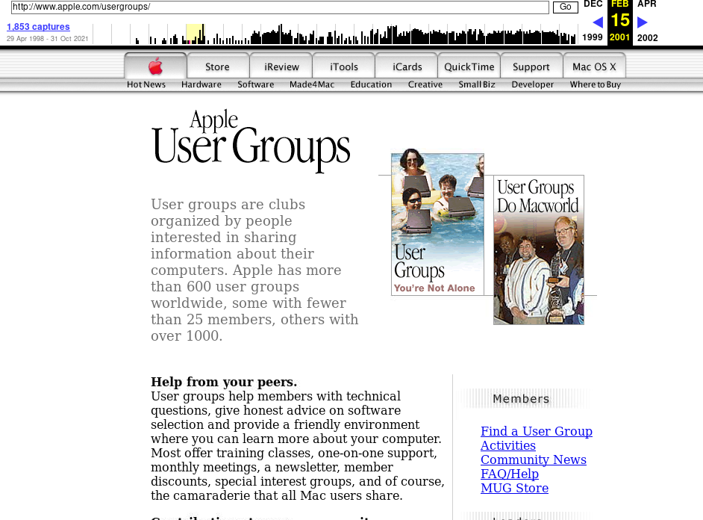Go to previous capture with left arrow
703x520 pixels.
coord(598,22)
